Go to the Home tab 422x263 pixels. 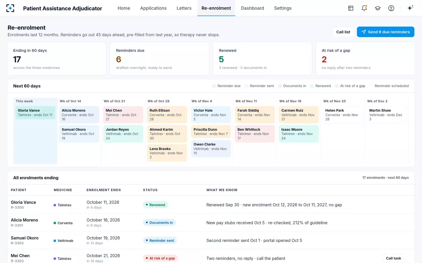pyautogui.click(x=124, y=8)
